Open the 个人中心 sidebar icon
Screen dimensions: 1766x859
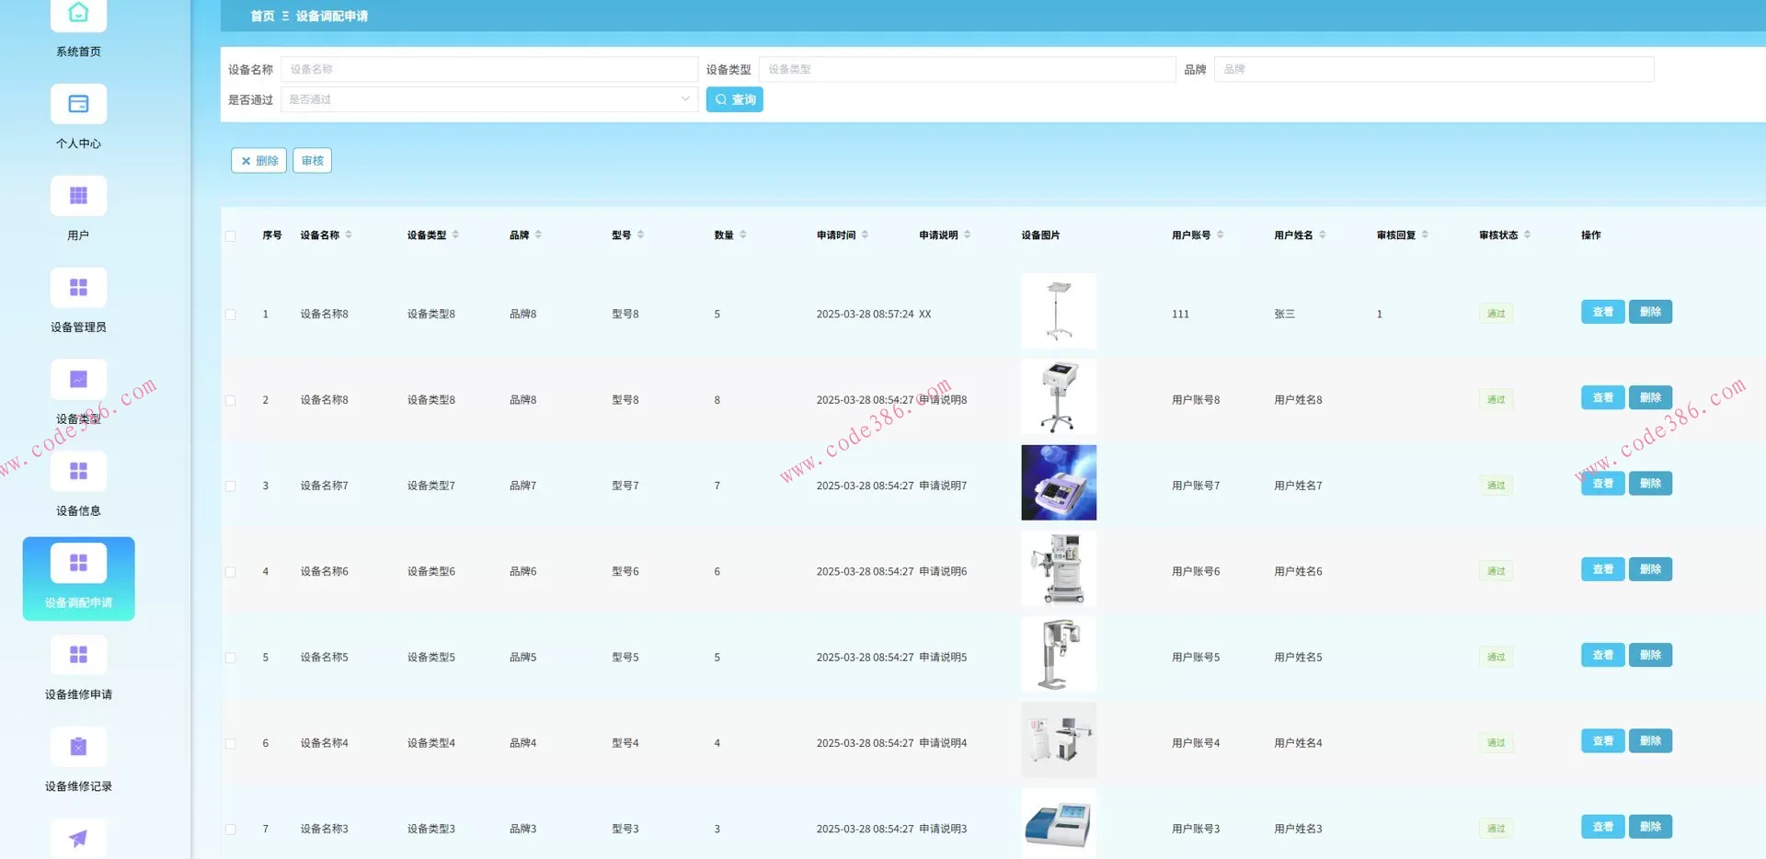click(x=78, y=104)
